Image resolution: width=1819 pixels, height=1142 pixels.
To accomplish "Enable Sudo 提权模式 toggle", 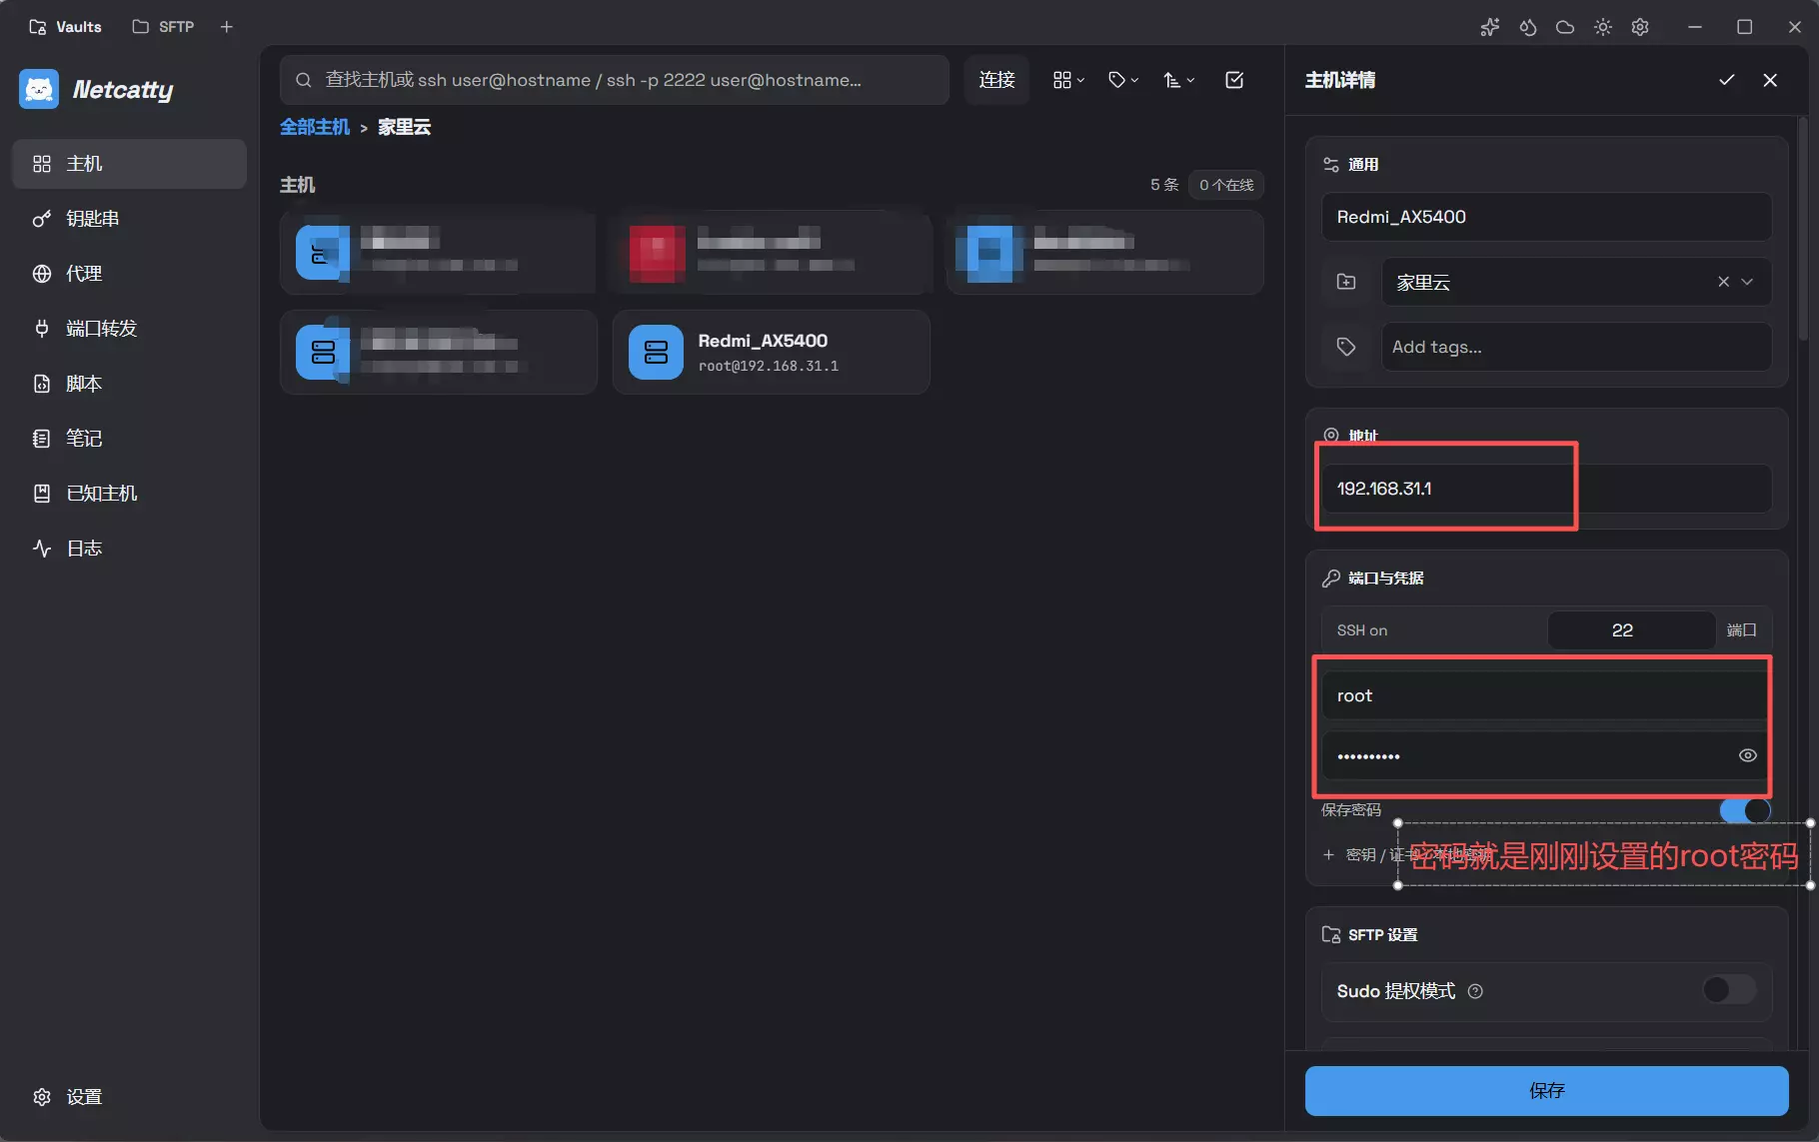I will coord(1729,990).
